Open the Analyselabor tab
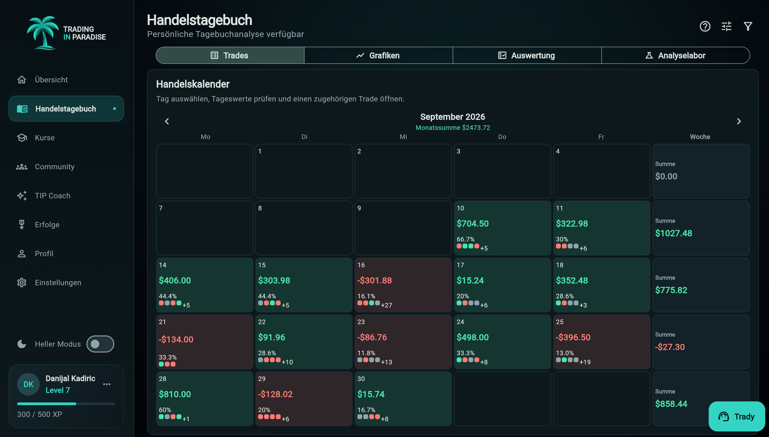Viewport: 769px width, 437px height. [x=676, y=55]
